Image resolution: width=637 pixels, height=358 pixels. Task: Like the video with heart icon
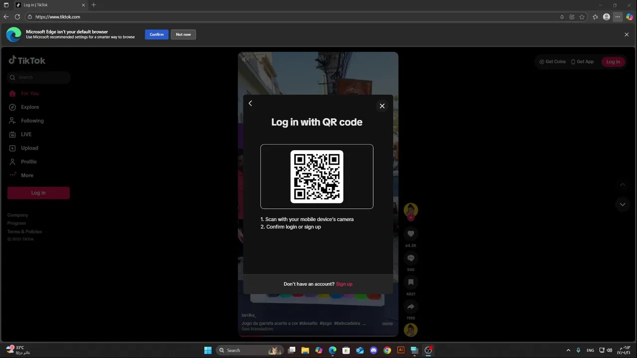(x=411, y=234)
